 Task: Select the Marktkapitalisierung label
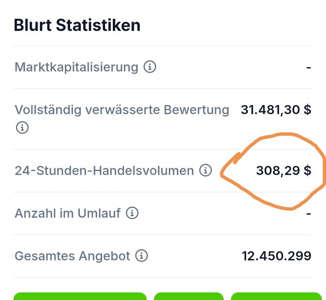click(x=76, y=67)
